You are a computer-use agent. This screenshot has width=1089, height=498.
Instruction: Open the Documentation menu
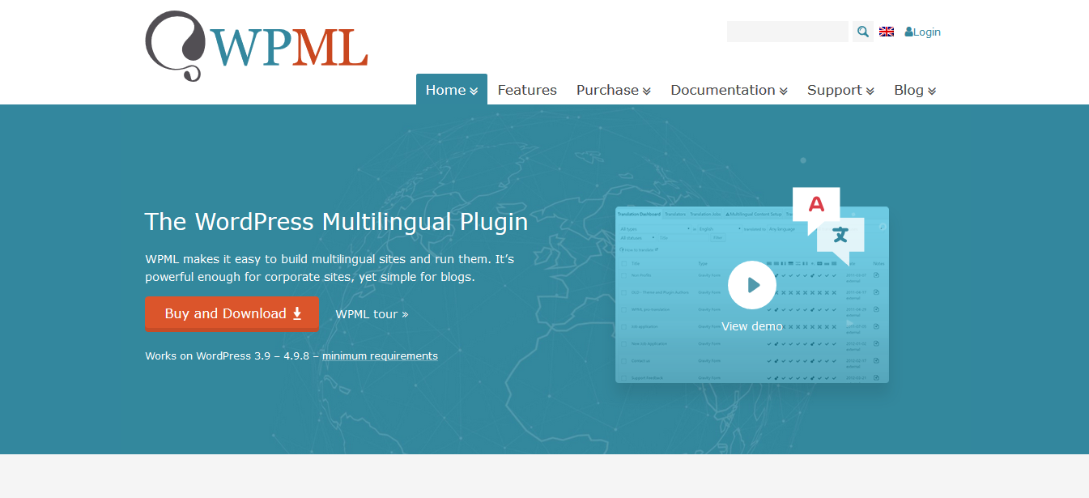point(730,90)
